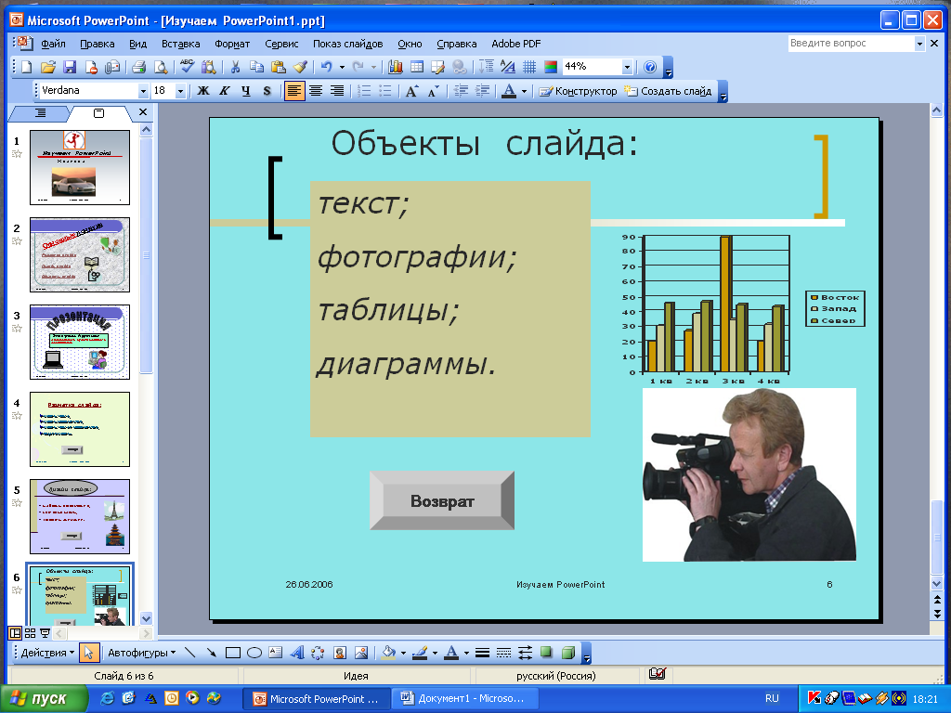The width and height of the screenshot is (951, 713).
Task: Open fill color dropdown arrow
Action: pyautogui.click(x=403, y=653)
